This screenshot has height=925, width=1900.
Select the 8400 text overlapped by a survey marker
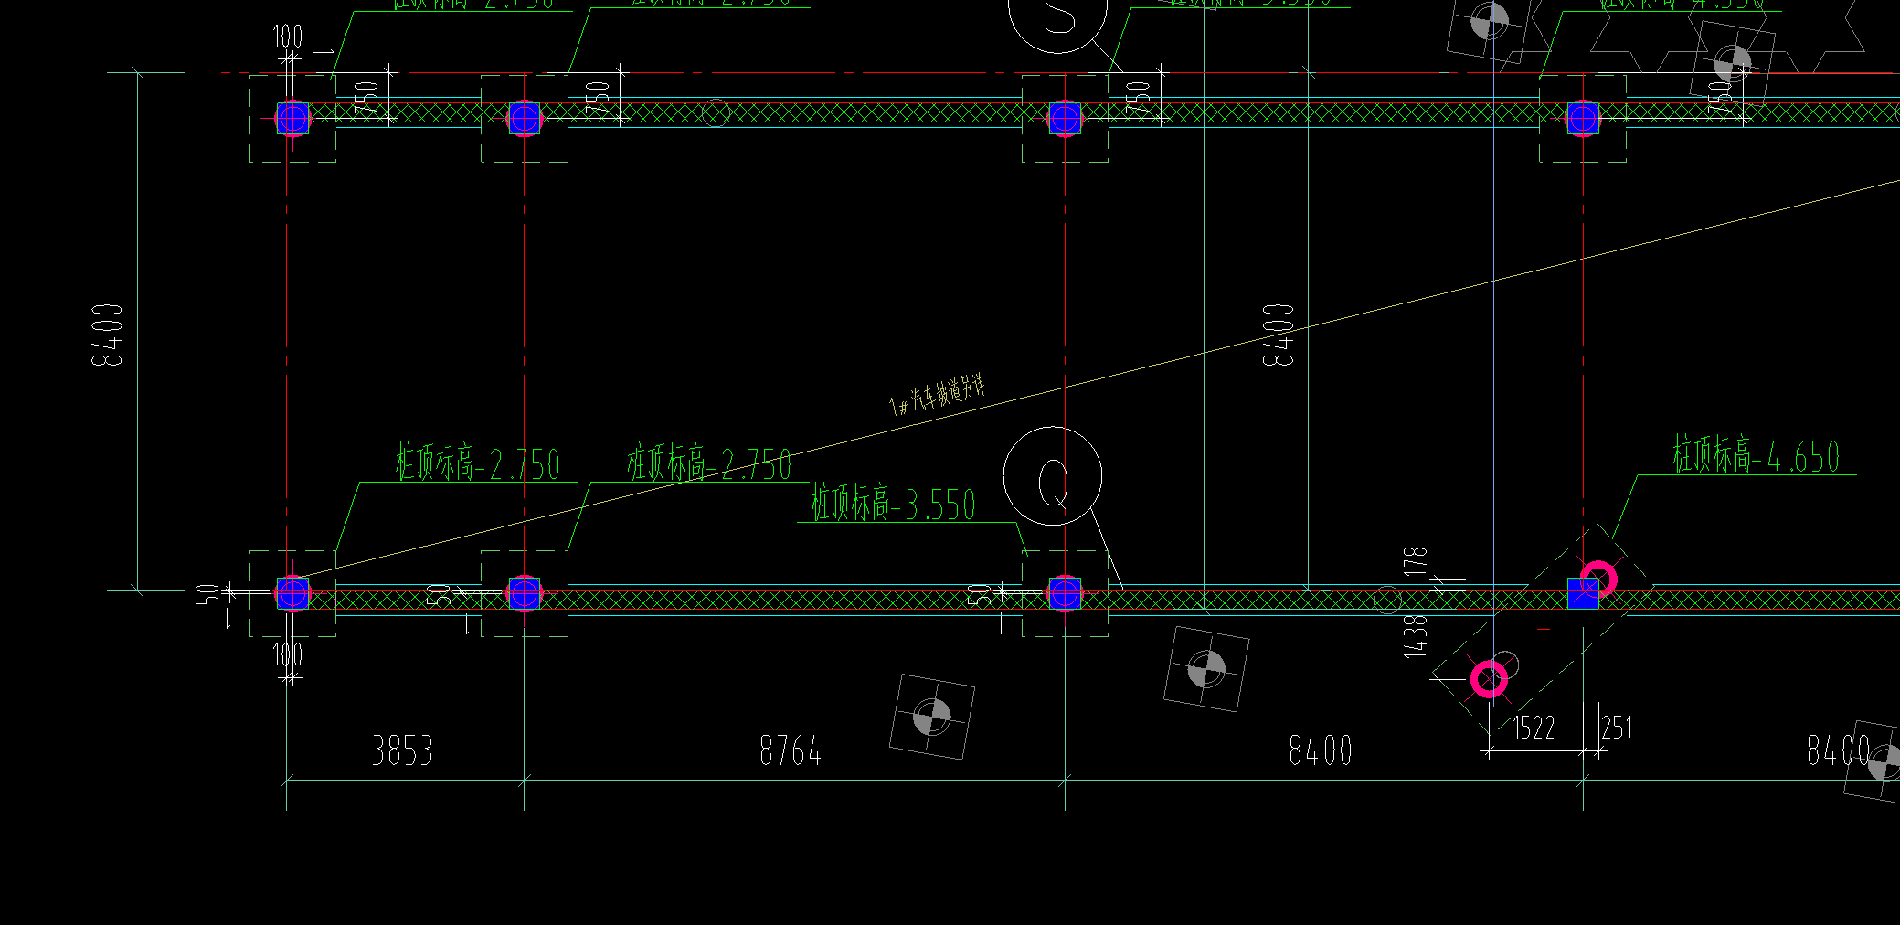pyautogui.click(x=1839, y=750)
